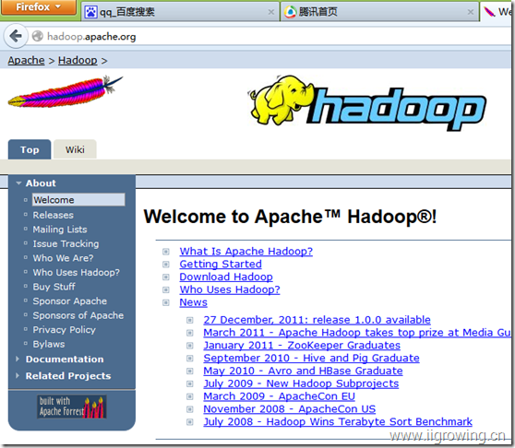Close the qq Baidu search tab
This screenshot has height=448, width=515.
tap(271, 12)
